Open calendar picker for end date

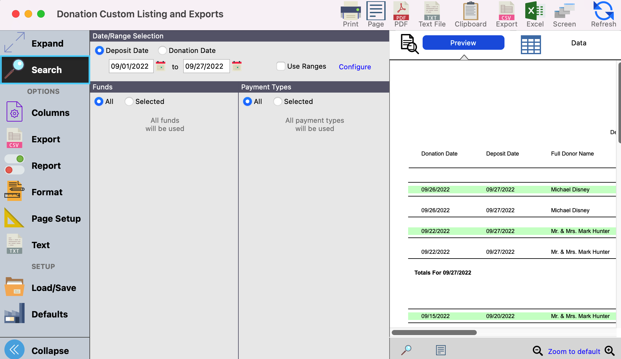tap(237, 66)
